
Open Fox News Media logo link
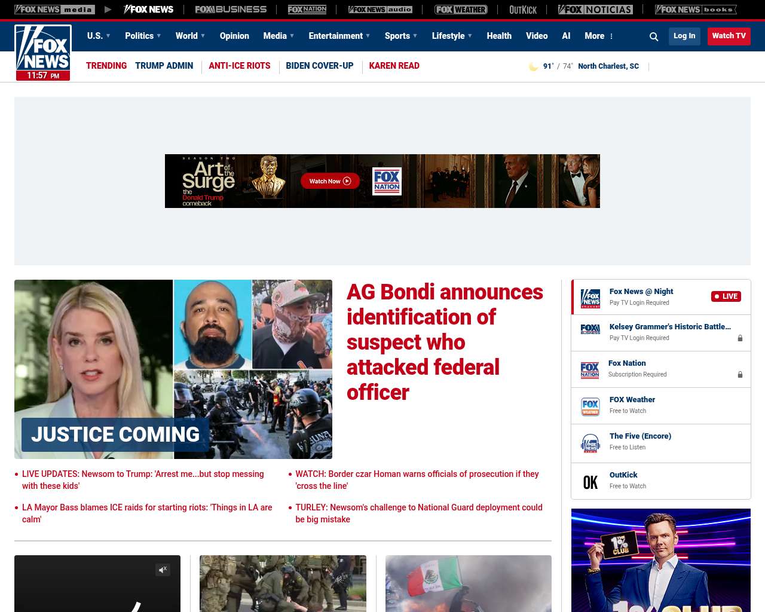[54, 10]
